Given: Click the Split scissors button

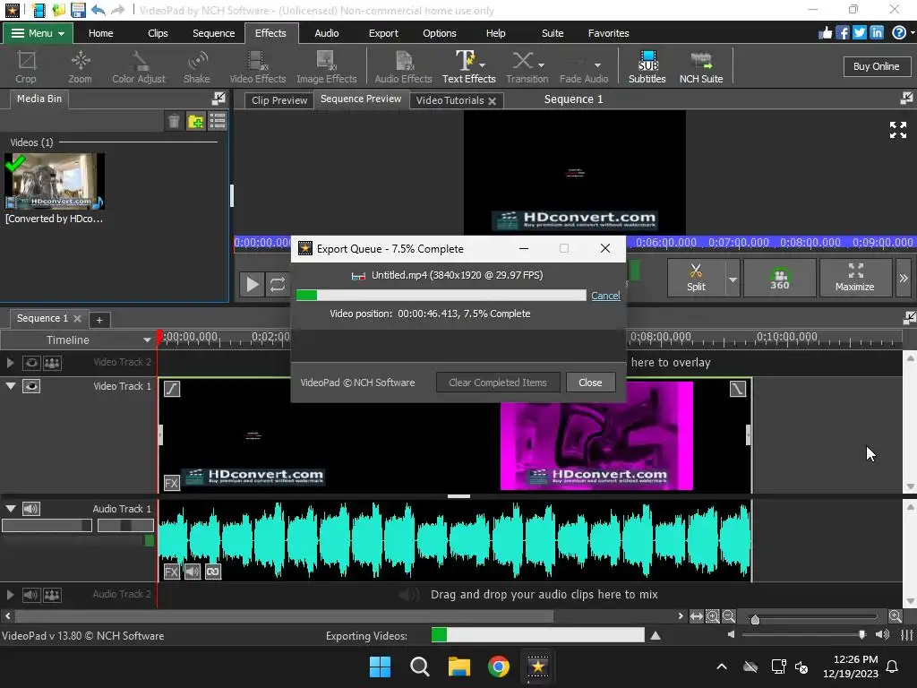Looking at the screenshot, I should click(x=696, y=278).
